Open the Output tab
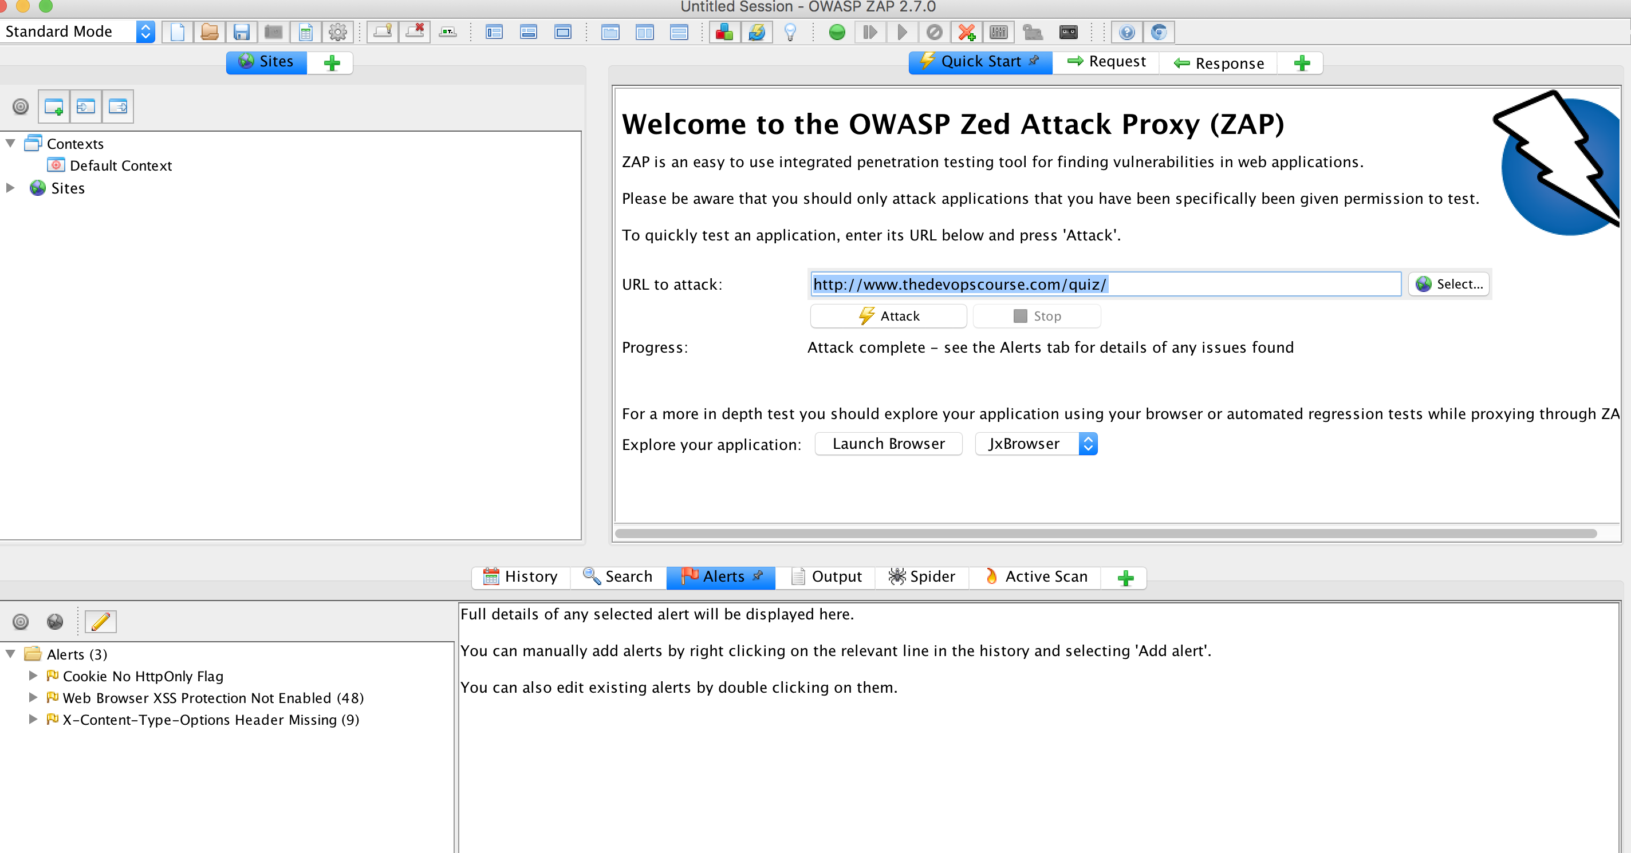The image size is (1631, 853). tap(826, 576)
